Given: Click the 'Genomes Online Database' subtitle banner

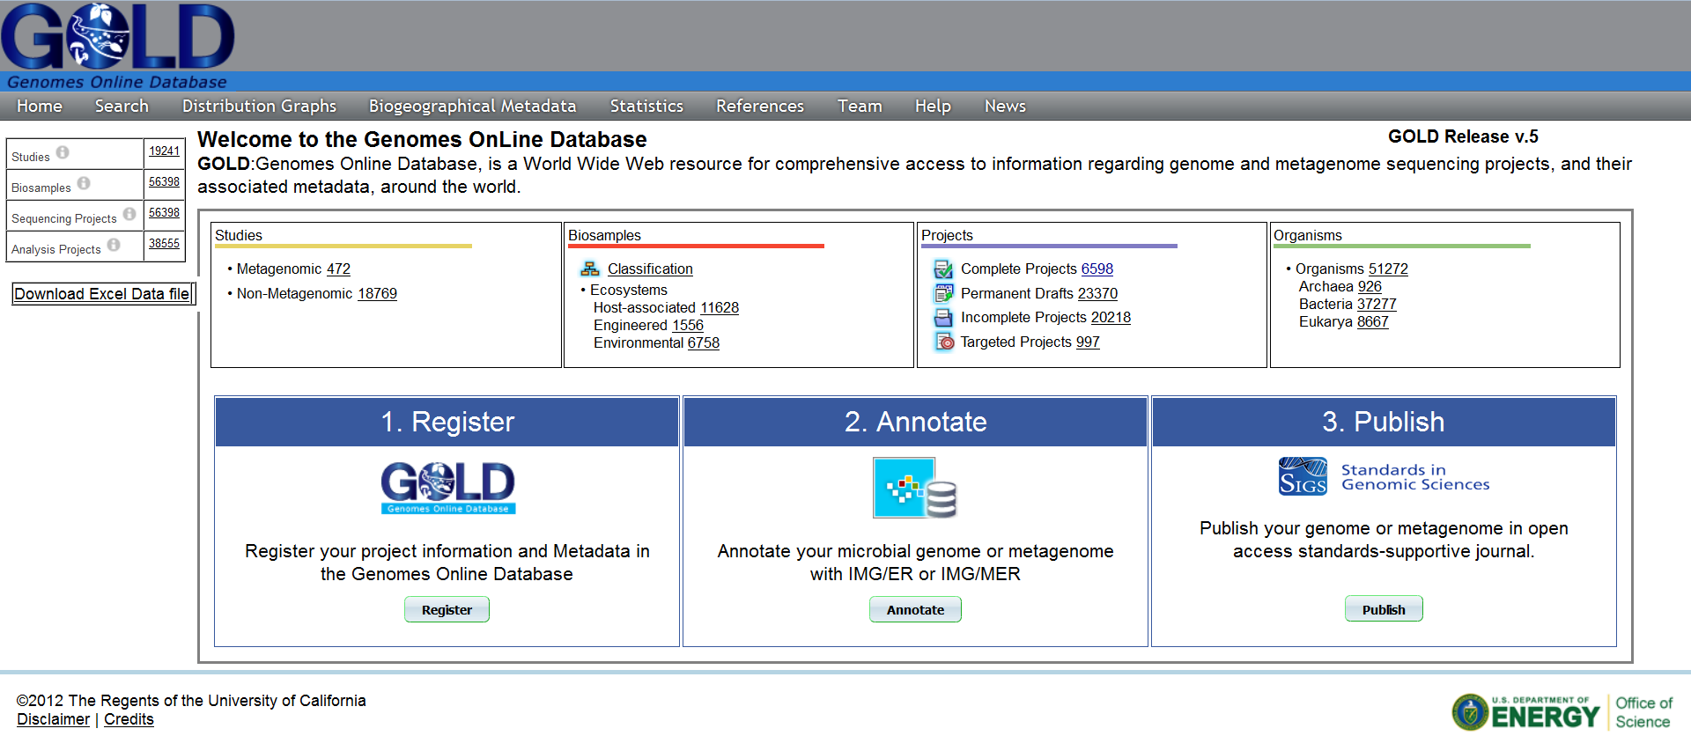Looking at the screenshot, I should pyautogui.click(x=117, y=82).
